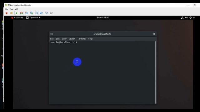
Task: Take a snapshot using the clock icon
Action: pos(26,13)
